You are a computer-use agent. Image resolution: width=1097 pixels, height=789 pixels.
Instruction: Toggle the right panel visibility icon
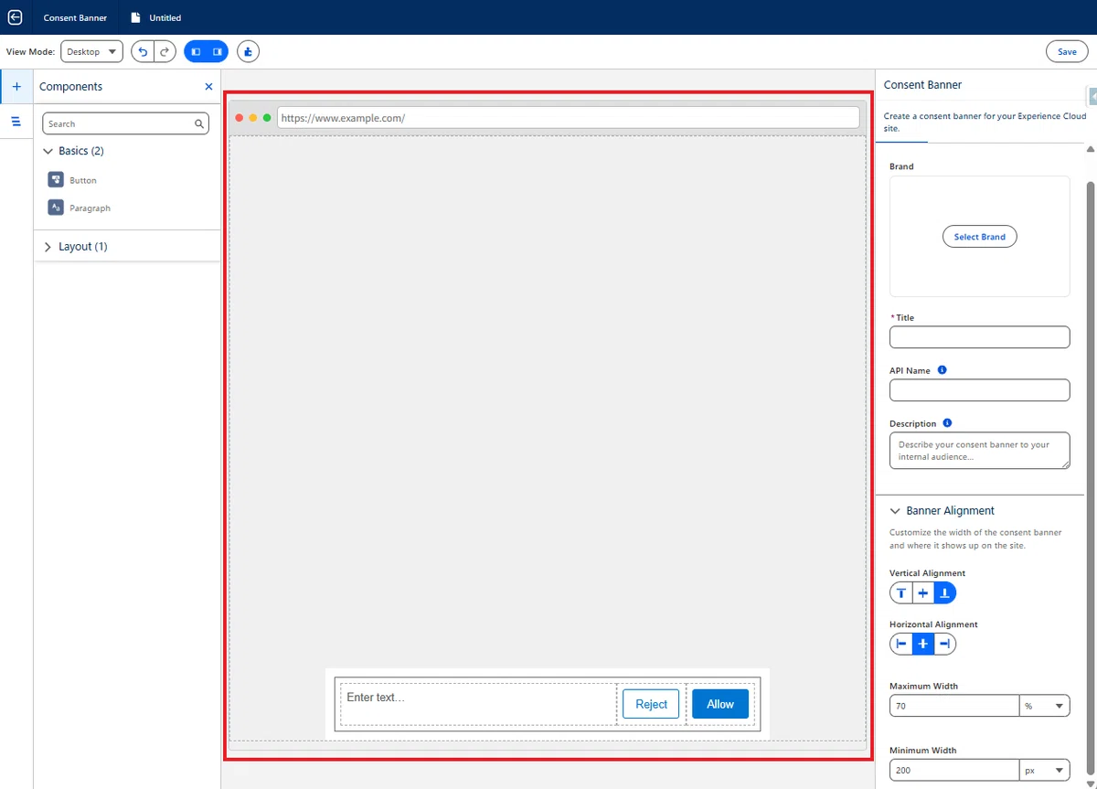tap(217, 52)
